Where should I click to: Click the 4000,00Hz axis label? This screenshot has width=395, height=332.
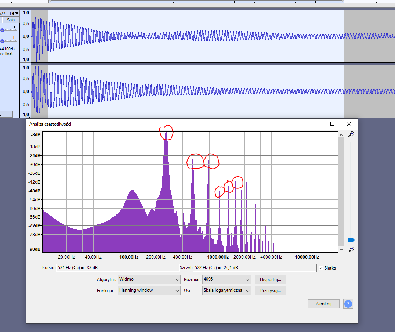point(271,257)
